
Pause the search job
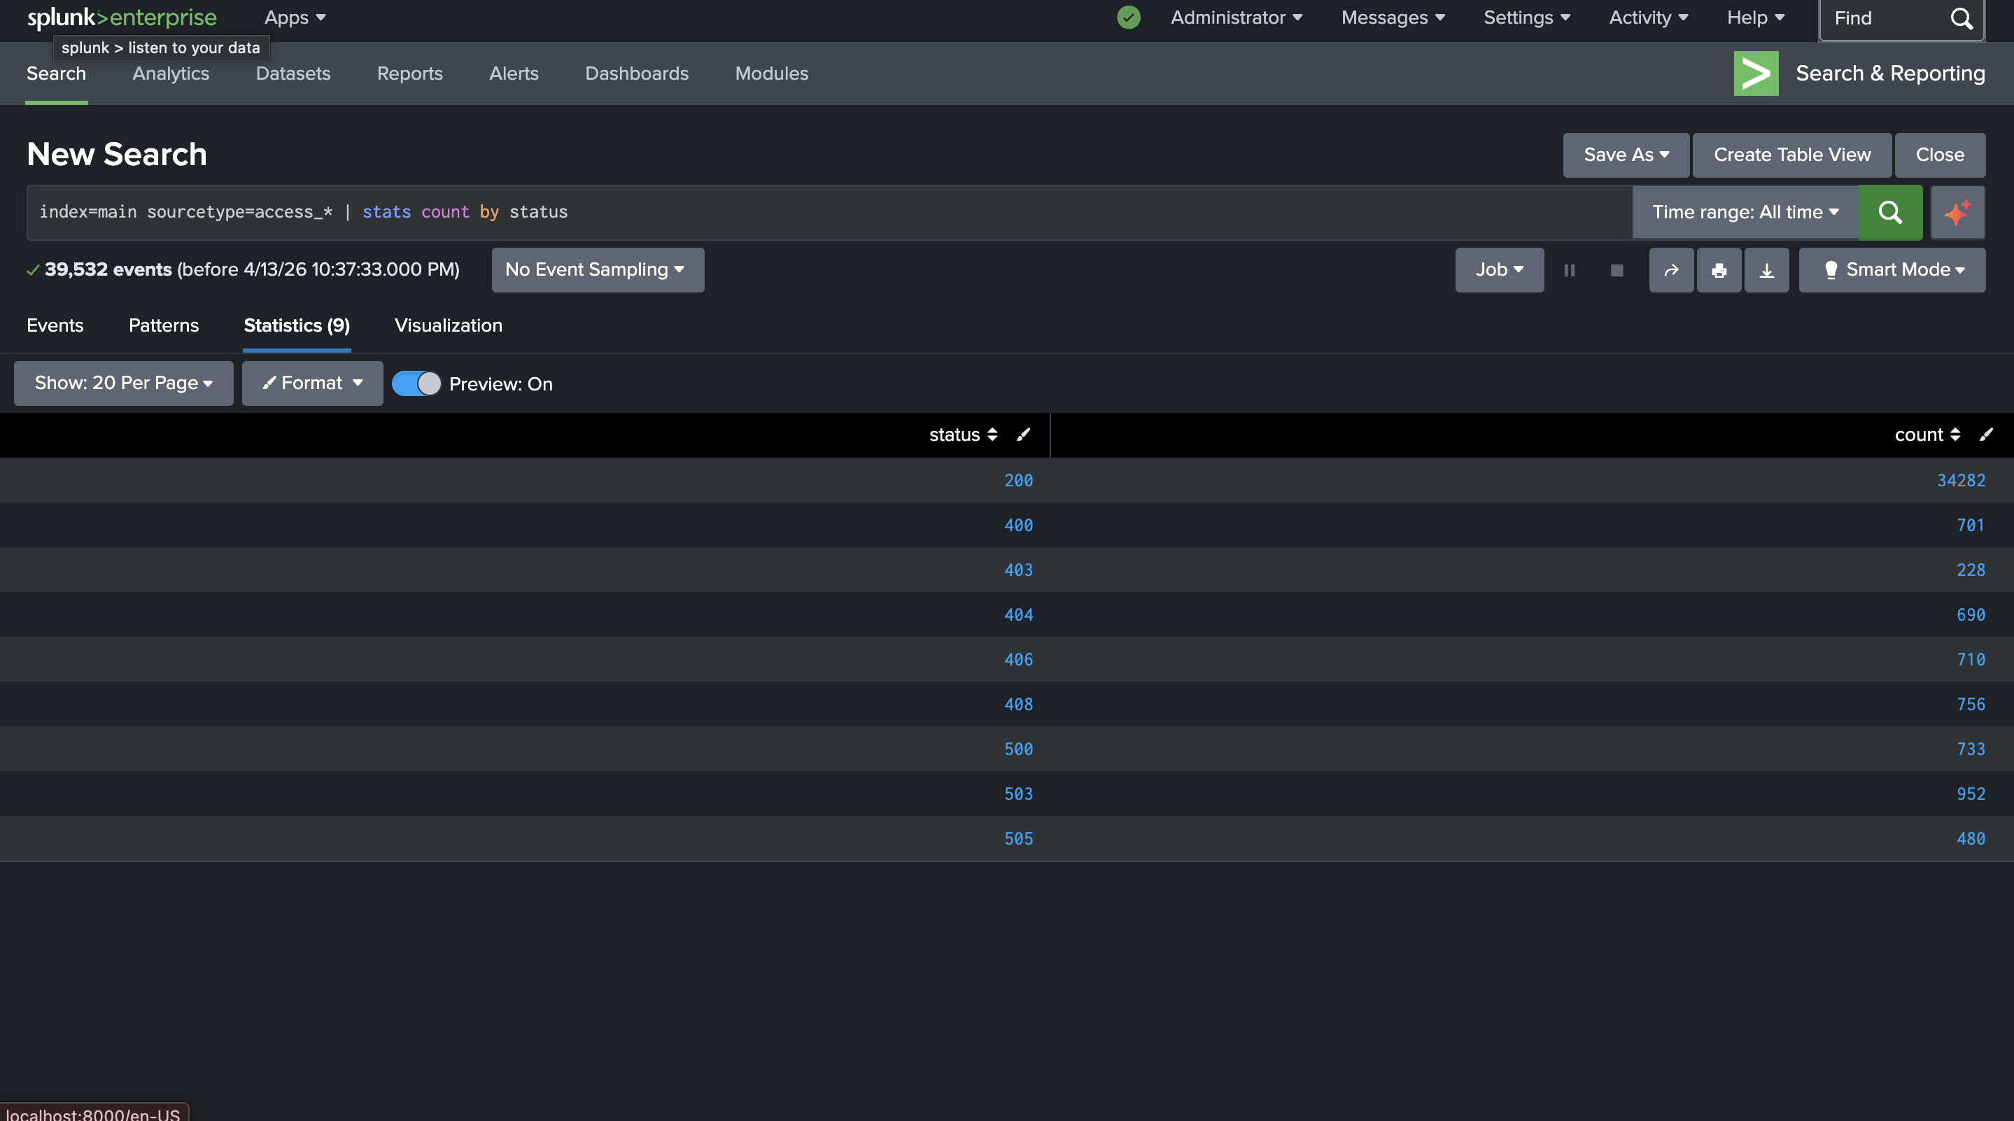coord(1569,271)
